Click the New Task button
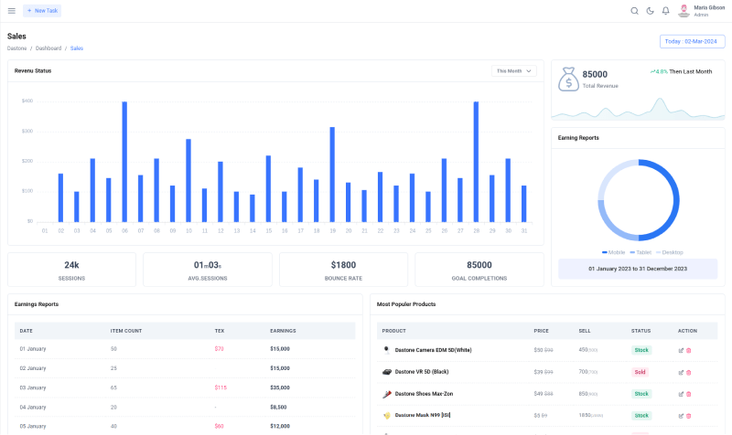 pos(42,11)
